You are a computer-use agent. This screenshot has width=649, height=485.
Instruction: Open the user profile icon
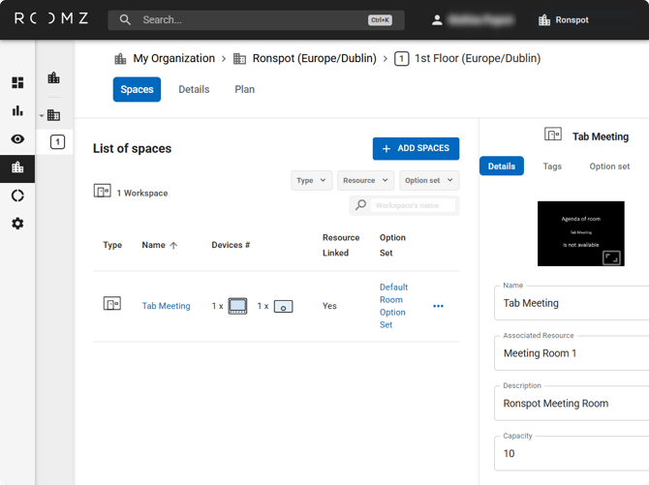pyautogui.click(x=437, y=20)
